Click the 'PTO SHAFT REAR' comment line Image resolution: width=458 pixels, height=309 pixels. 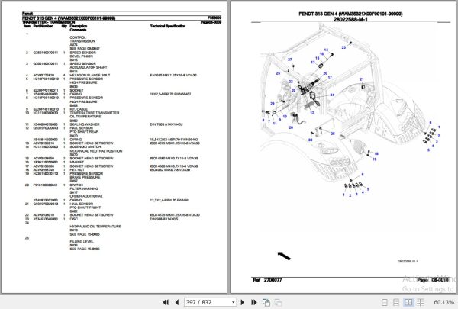click(x=84, y=132)
